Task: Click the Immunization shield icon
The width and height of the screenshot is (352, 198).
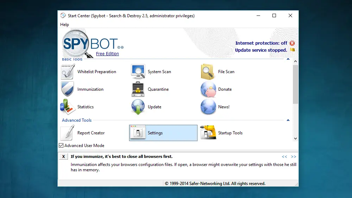Action: (x=67, y=89)
